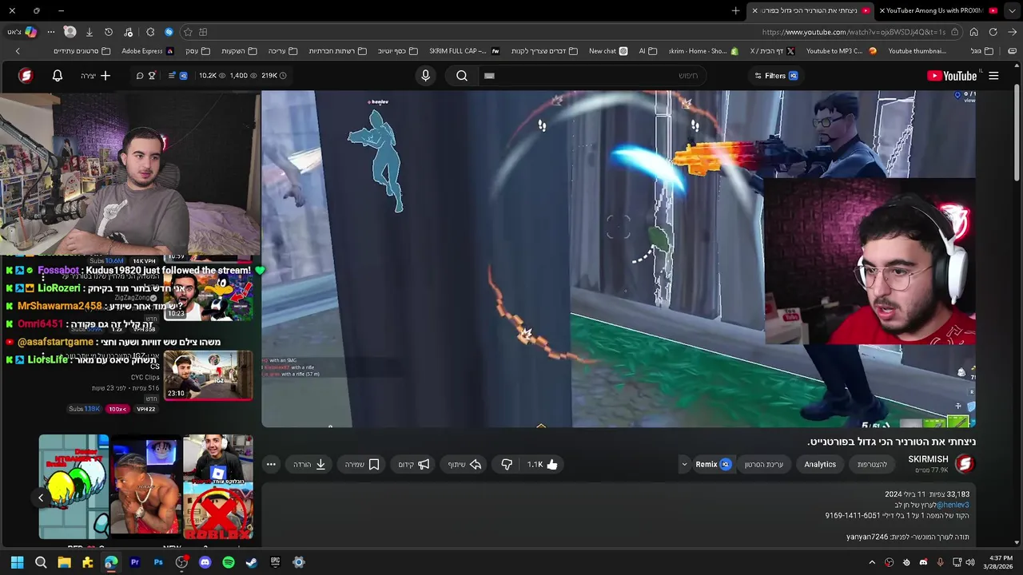Promote the video with megaphone button
The height and width of the screenshot is (575, 1023).
point(415,464)
